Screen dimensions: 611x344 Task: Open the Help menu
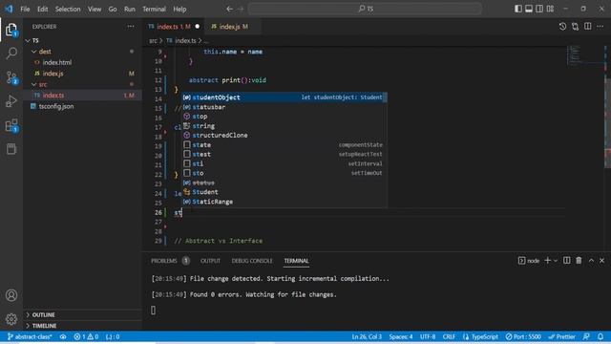[179, 9]
